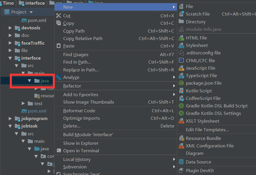Click the Copy pages icon
The width and height of the screenshot is (256, 175).
(59, 23)
